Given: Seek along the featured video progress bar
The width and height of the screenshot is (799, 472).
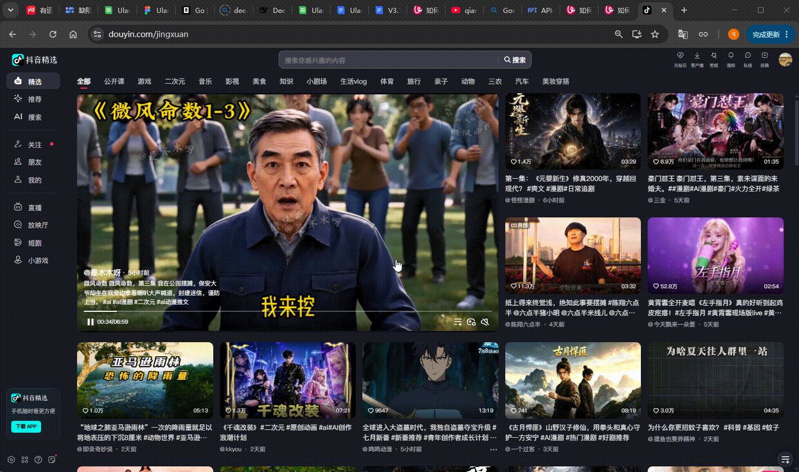Looking at the screenshot, I should point(288,311).
